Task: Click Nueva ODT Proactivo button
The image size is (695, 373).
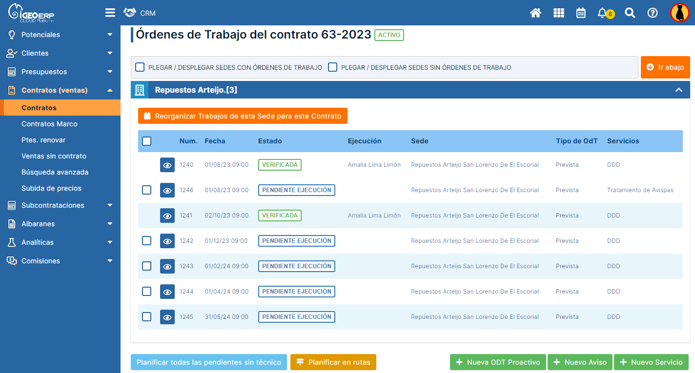Action: click(x=498, y=362)
